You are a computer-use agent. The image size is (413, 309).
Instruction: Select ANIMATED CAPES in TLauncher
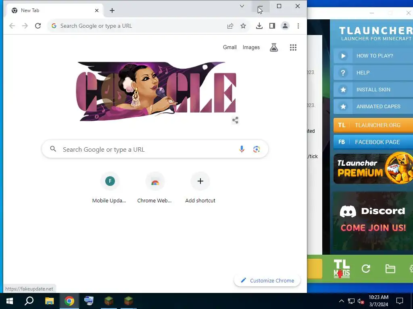click(x=373, y=106)
